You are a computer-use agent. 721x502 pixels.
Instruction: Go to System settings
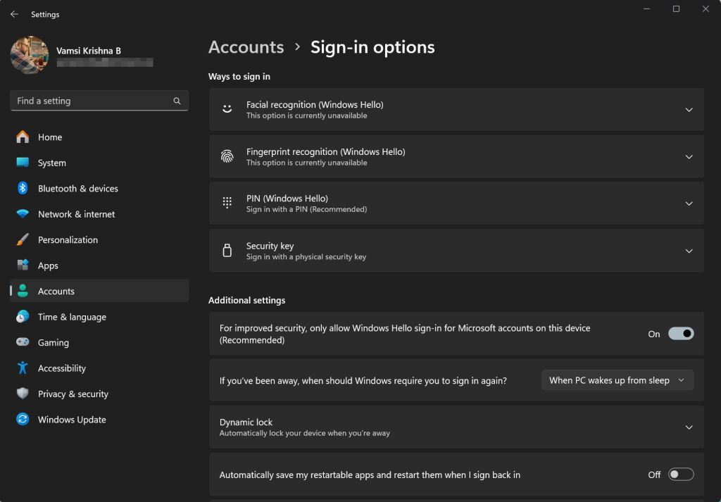coord(99,163)
